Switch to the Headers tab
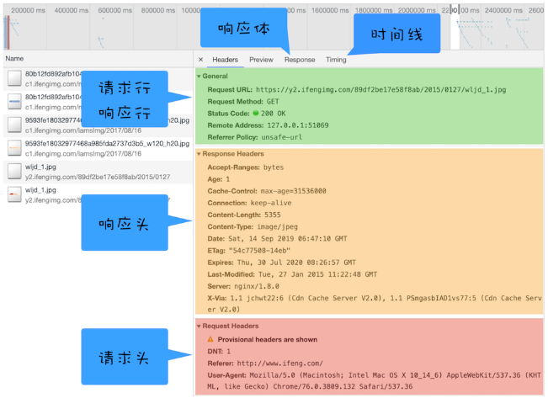 click(x=225, y=60)
